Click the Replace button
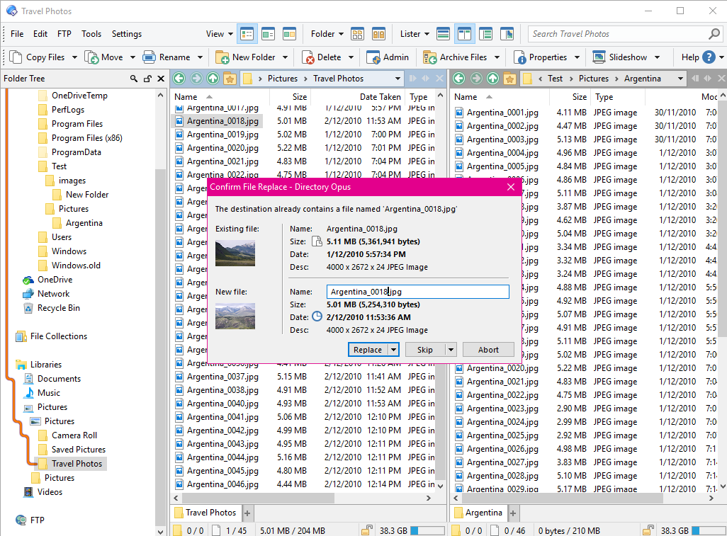 [369, 349]
